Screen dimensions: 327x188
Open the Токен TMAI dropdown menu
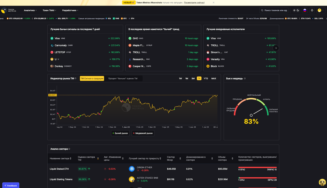pyautogui.click(x=49, y=10)
